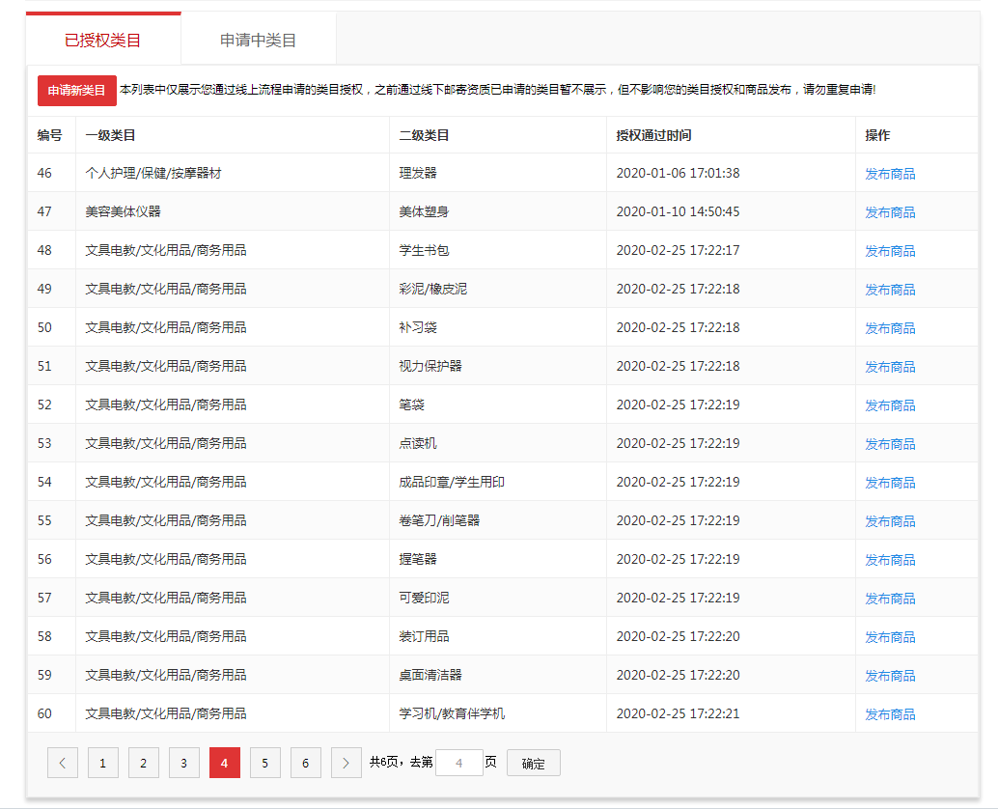Click 发布商品 on the 桌面清洁器 row
The image size is (998, 809).
889,675
